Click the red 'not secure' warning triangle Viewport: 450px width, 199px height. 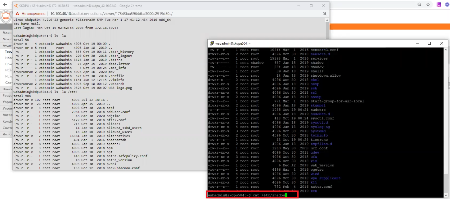(x=17, y=14)
